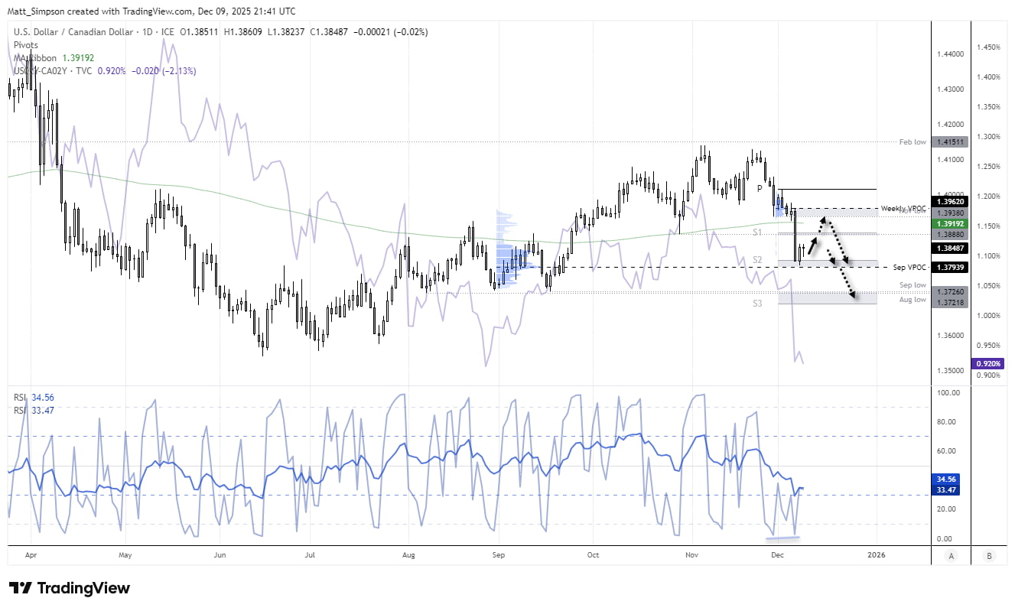
Task: Click the green 1.39192 MA Ribbon tag
Action: [949, 222]
